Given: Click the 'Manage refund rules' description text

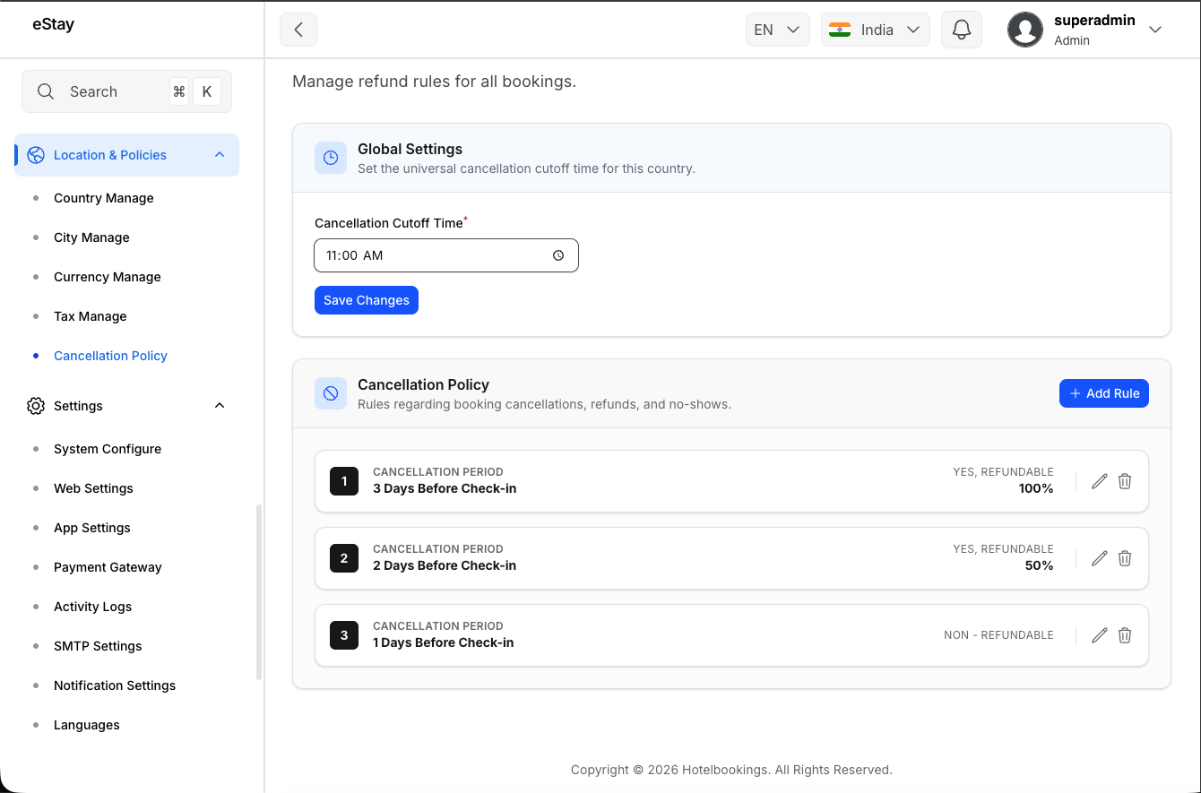Looking at the screenshot, I should [x=434, y=82].
